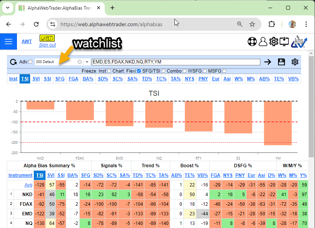Screen dimensions: 315x228
Task: Expand the watchlist dropdown arrow
Action: [87, 62]
